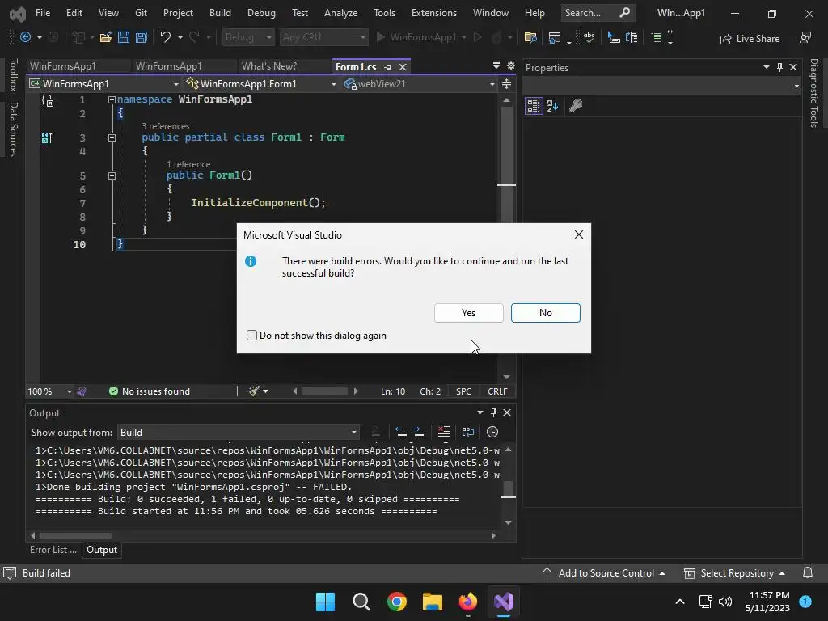Click the spell checker abc icon
The width and height of the screenshot is (828, 621).
(589, 37)
